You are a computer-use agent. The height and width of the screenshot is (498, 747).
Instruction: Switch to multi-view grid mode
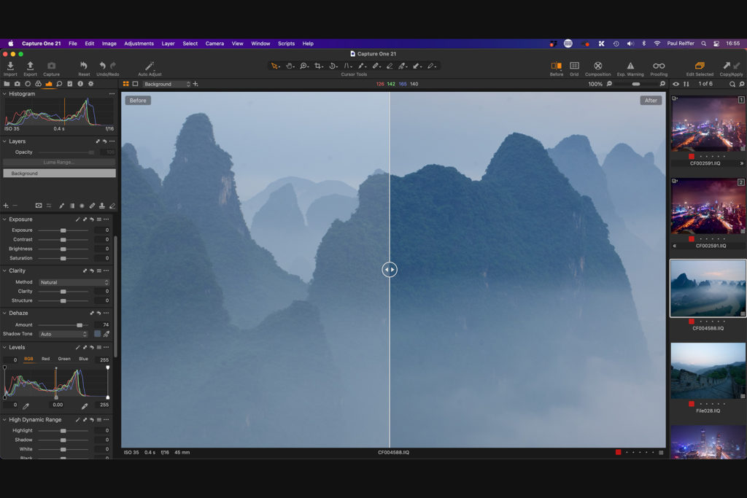[x=125, y=84]
